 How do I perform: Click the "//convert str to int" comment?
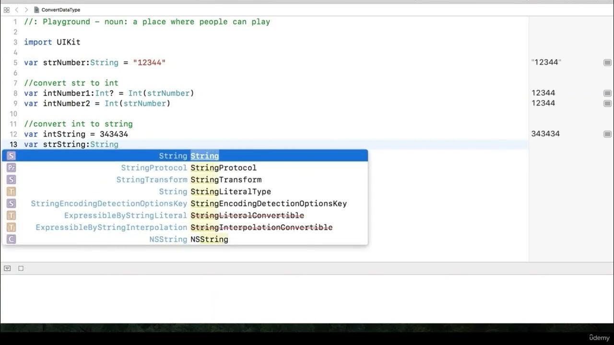[x=71, y=83]
